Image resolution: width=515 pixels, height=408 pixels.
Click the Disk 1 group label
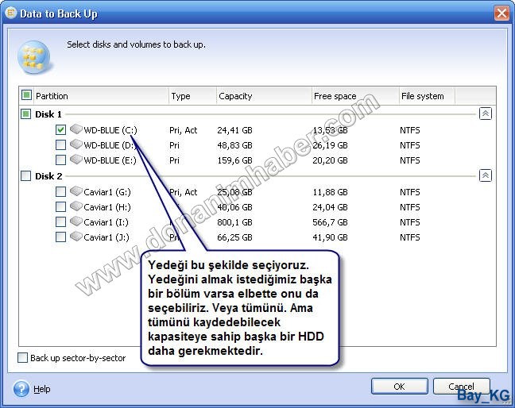tap(48, 114)
